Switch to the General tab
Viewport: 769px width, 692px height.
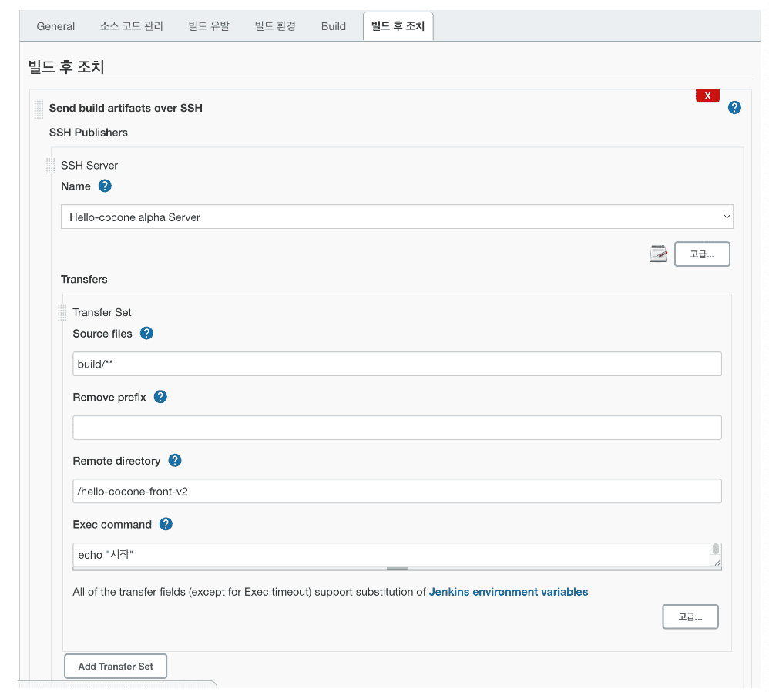tap(55, 26)
